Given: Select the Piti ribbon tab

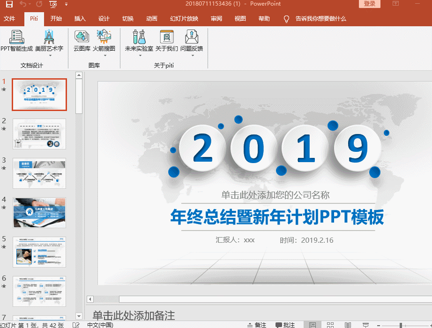Looking at the screenshot, I should (x=34, y=19).
